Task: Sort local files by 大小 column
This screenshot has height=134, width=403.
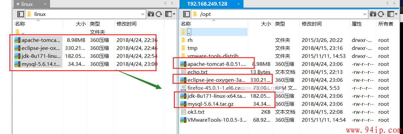Action: pyautogui.click(x=81, y=24)
